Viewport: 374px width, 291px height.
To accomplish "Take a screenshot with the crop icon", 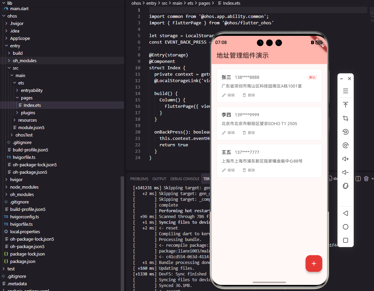I will [x=346, y=118].
